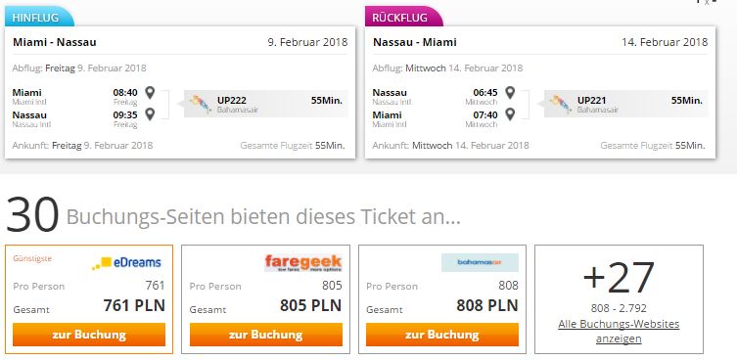Click the UP221 flight number row

pos(626,104)
